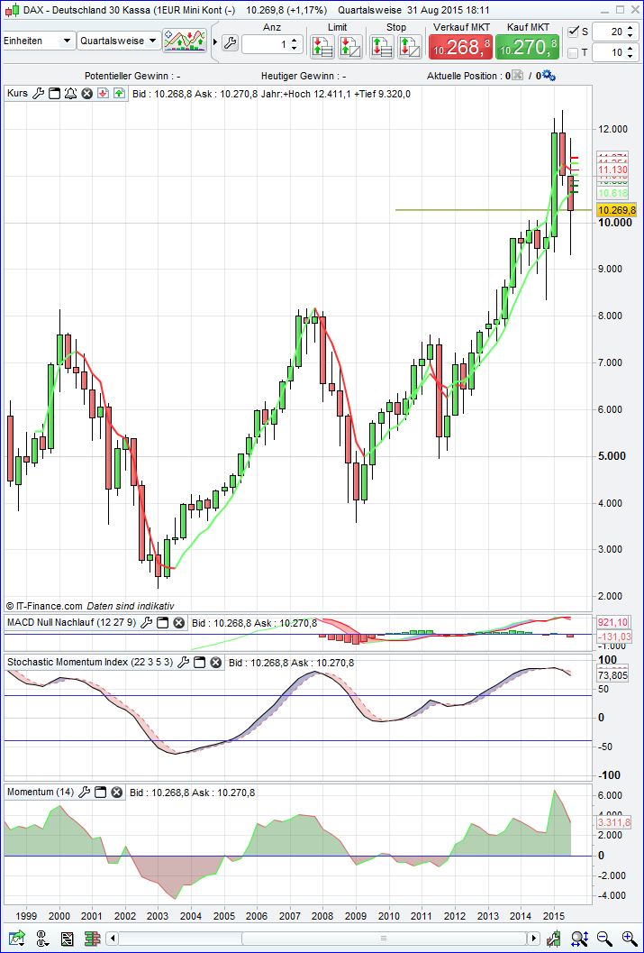Click the 10.618 green price label

tap(612, 193)
